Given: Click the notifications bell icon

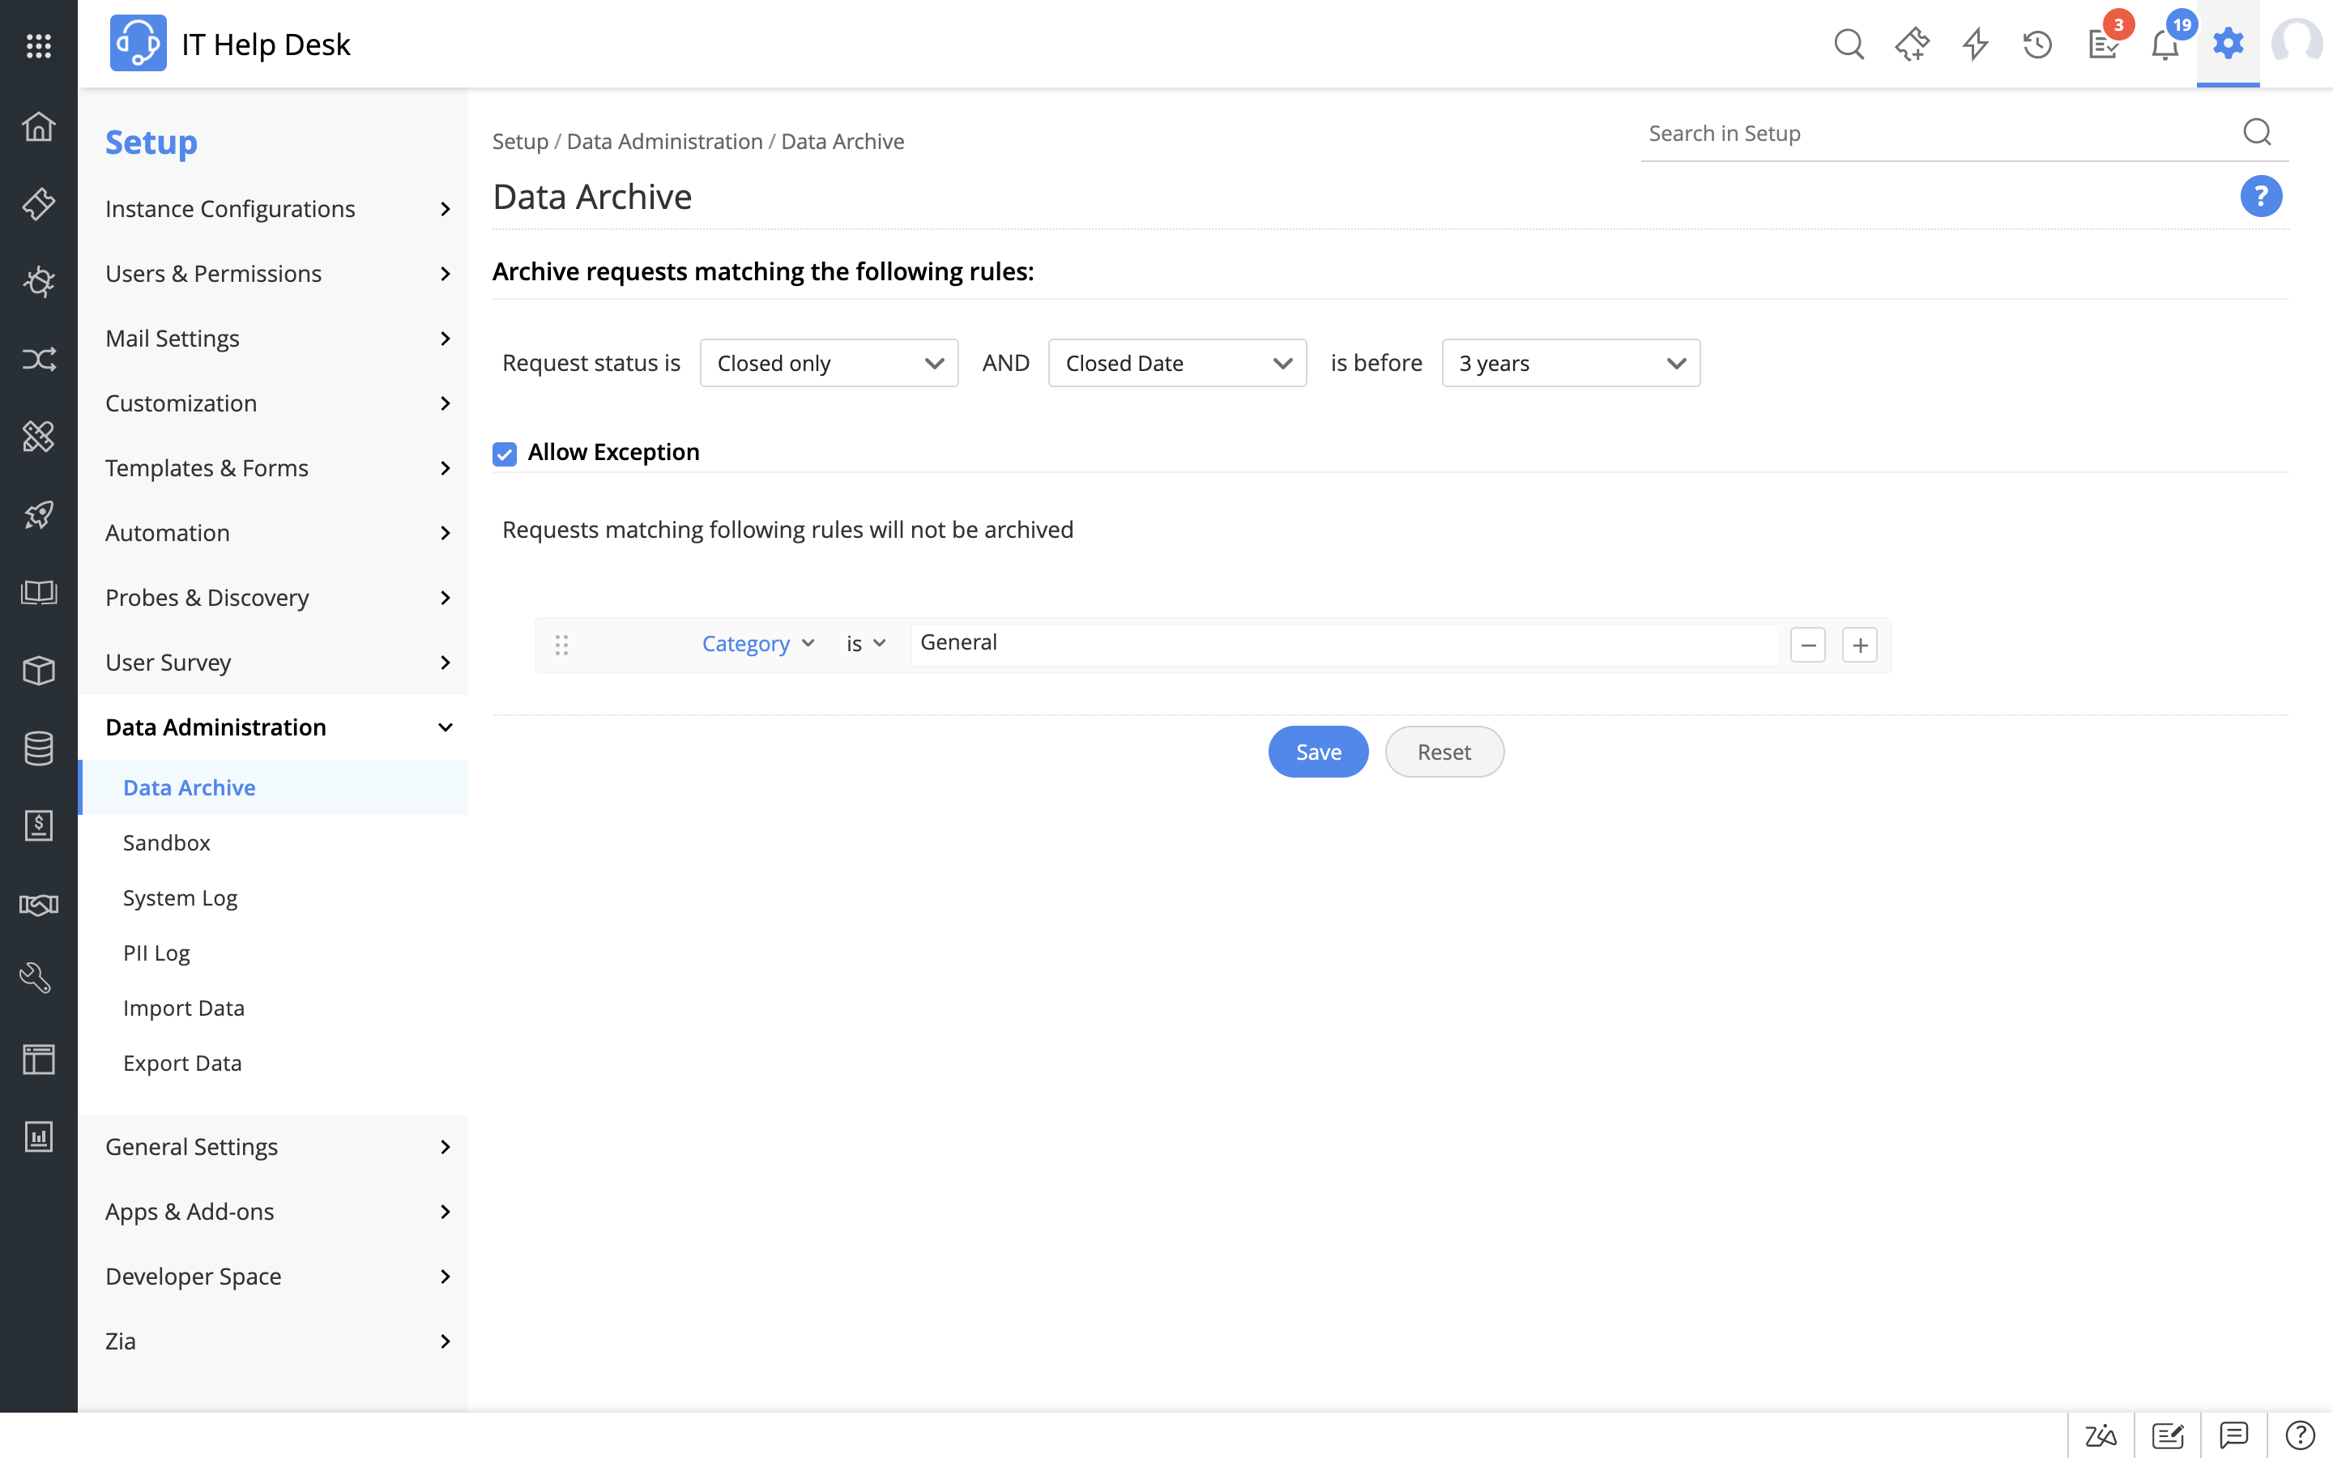Looking at the screenshot, I should coord(2165,45).
